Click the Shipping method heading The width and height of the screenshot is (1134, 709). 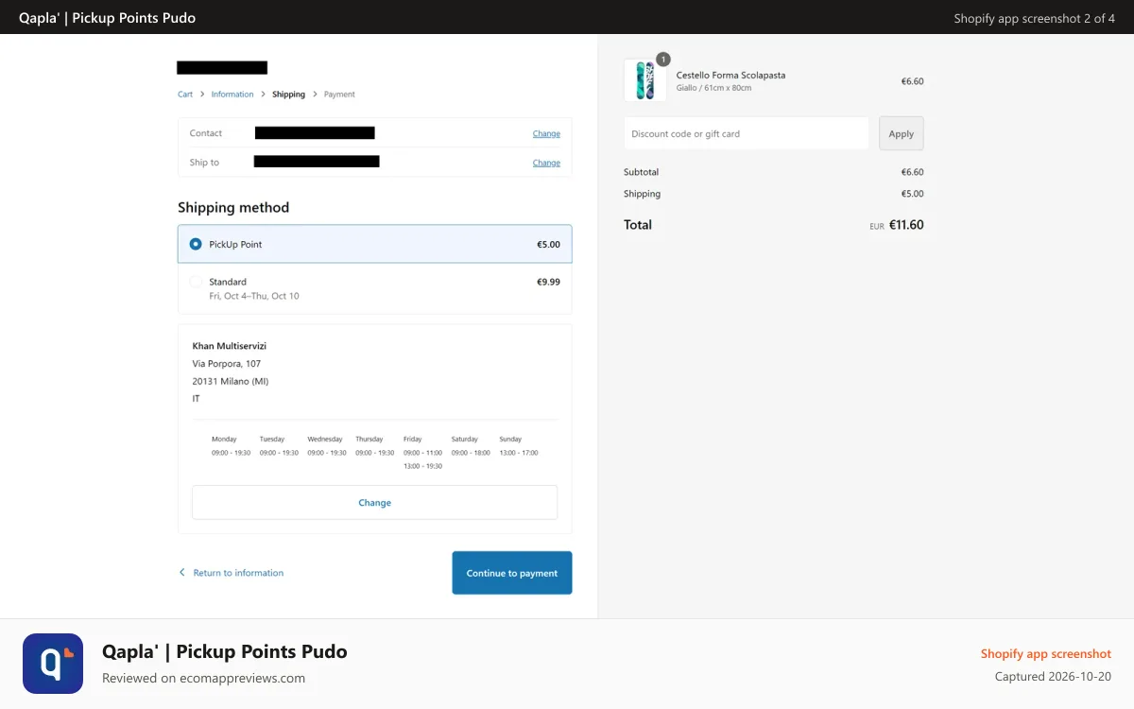(233, 207)
